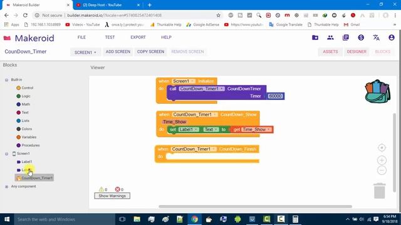
Task: Open the Colors blocks category
Action: [x=24, y=129]
